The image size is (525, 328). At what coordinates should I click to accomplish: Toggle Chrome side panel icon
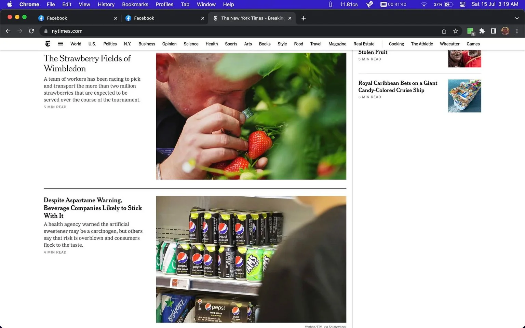click(x=494, y=31)
